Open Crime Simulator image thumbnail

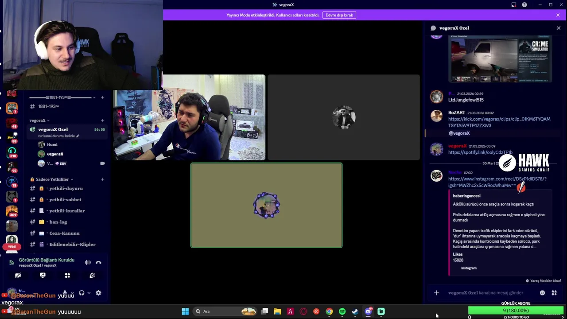pos(500,59)
